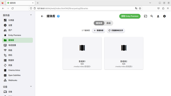Collapse the 服务器 section chevron
Viewport: 171px width, 96px height.
pyautogui.click(x=31, y=15)
